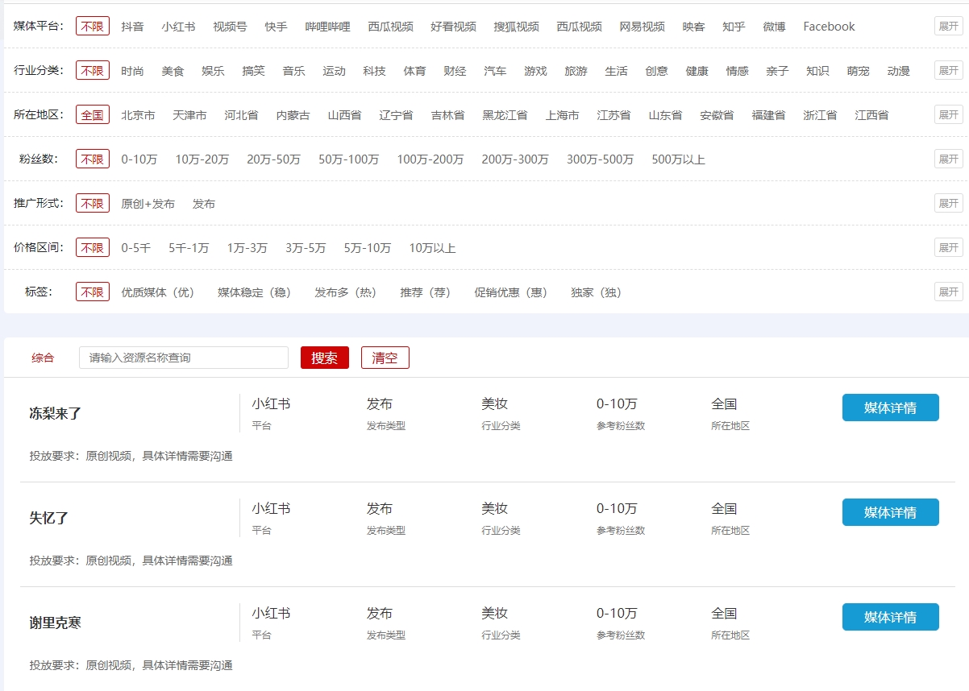Filter by 哔哩哔哩 platform

[x=327, y=27]
